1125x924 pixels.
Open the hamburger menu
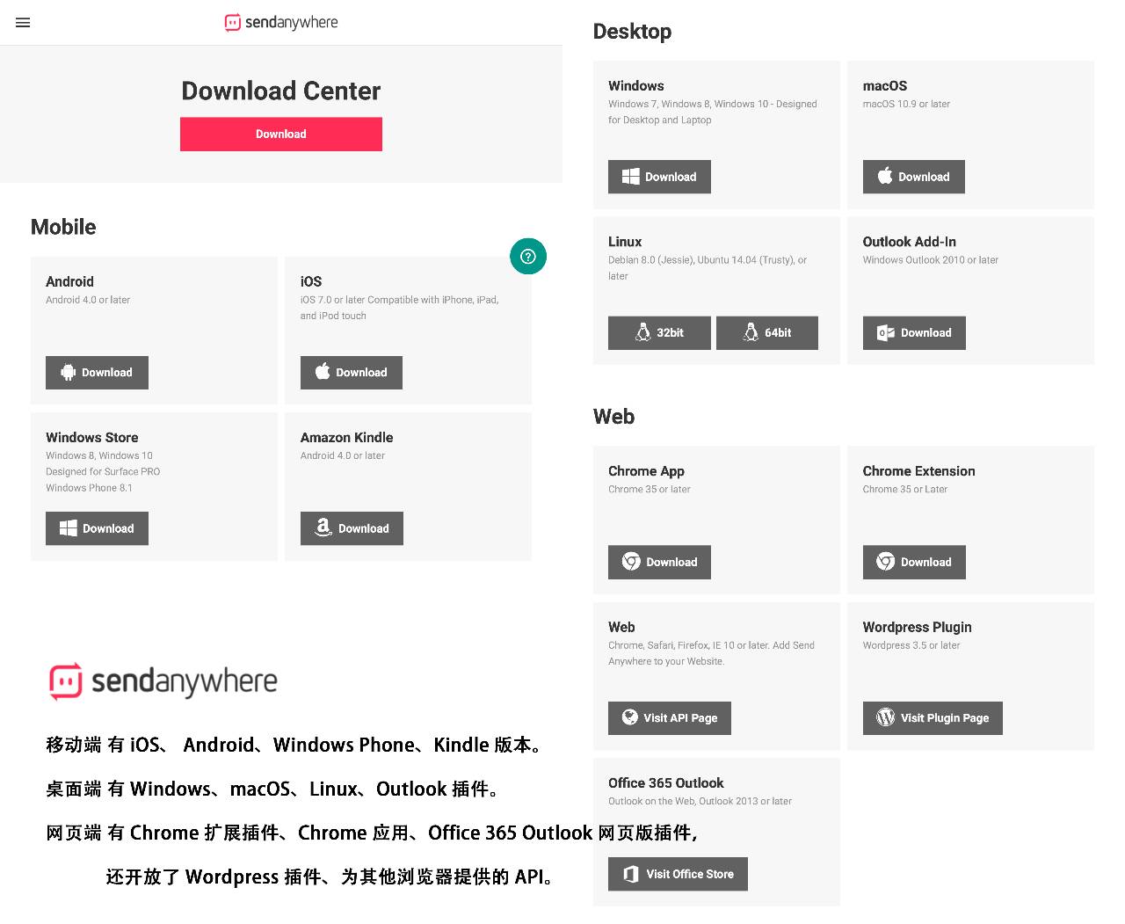tap(23, 23)
